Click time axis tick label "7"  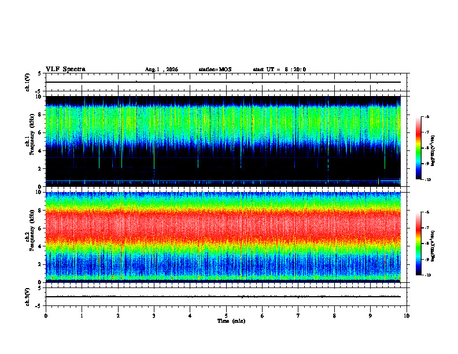tap(298, 316)
